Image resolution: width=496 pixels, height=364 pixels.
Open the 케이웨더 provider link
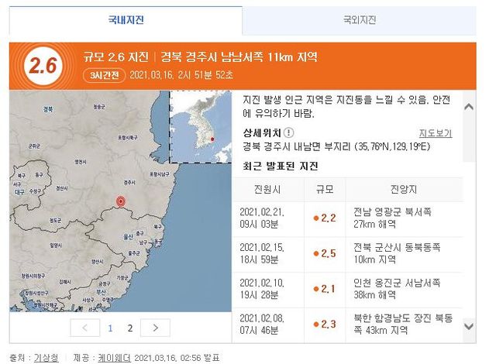113,358
